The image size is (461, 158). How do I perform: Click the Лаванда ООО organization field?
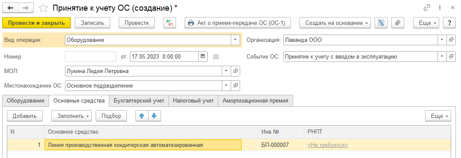(361, 40)
